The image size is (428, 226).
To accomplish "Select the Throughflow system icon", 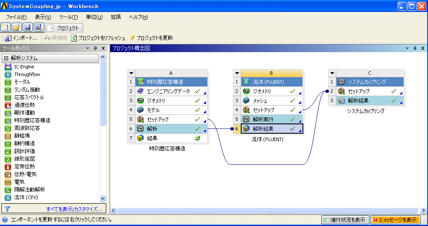I will tap(8, 74).
